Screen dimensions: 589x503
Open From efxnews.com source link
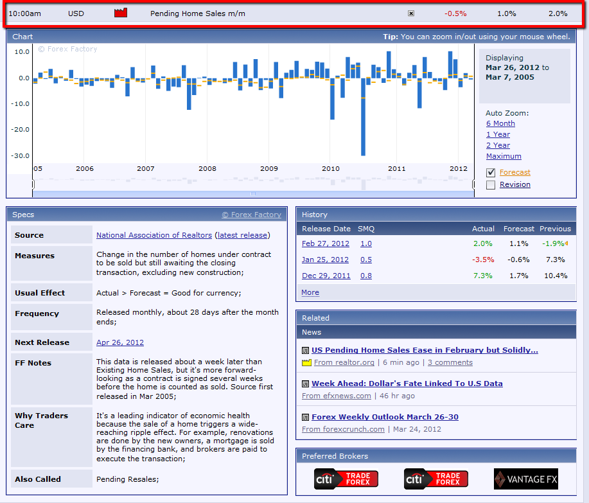pos(336,396)
